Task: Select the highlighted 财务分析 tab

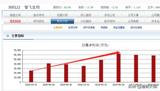Action: coord(62,21)
